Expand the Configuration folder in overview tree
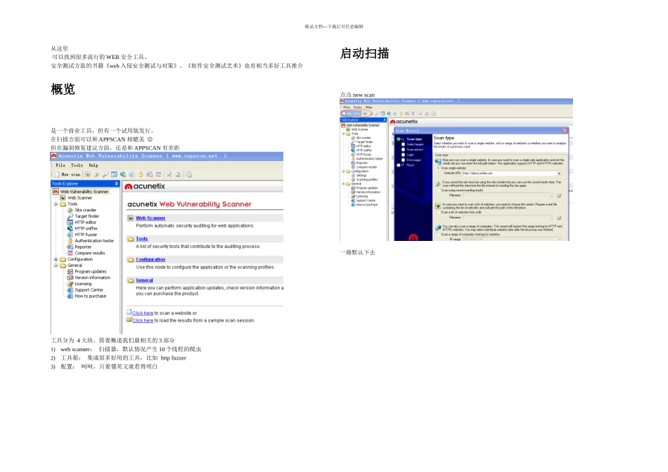Image resolution: width=668 pixels, height=472 pixels. (x=56, y=259)
